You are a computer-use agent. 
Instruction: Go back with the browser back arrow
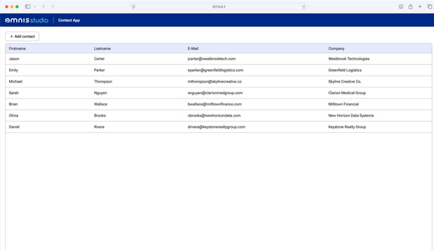43,7
